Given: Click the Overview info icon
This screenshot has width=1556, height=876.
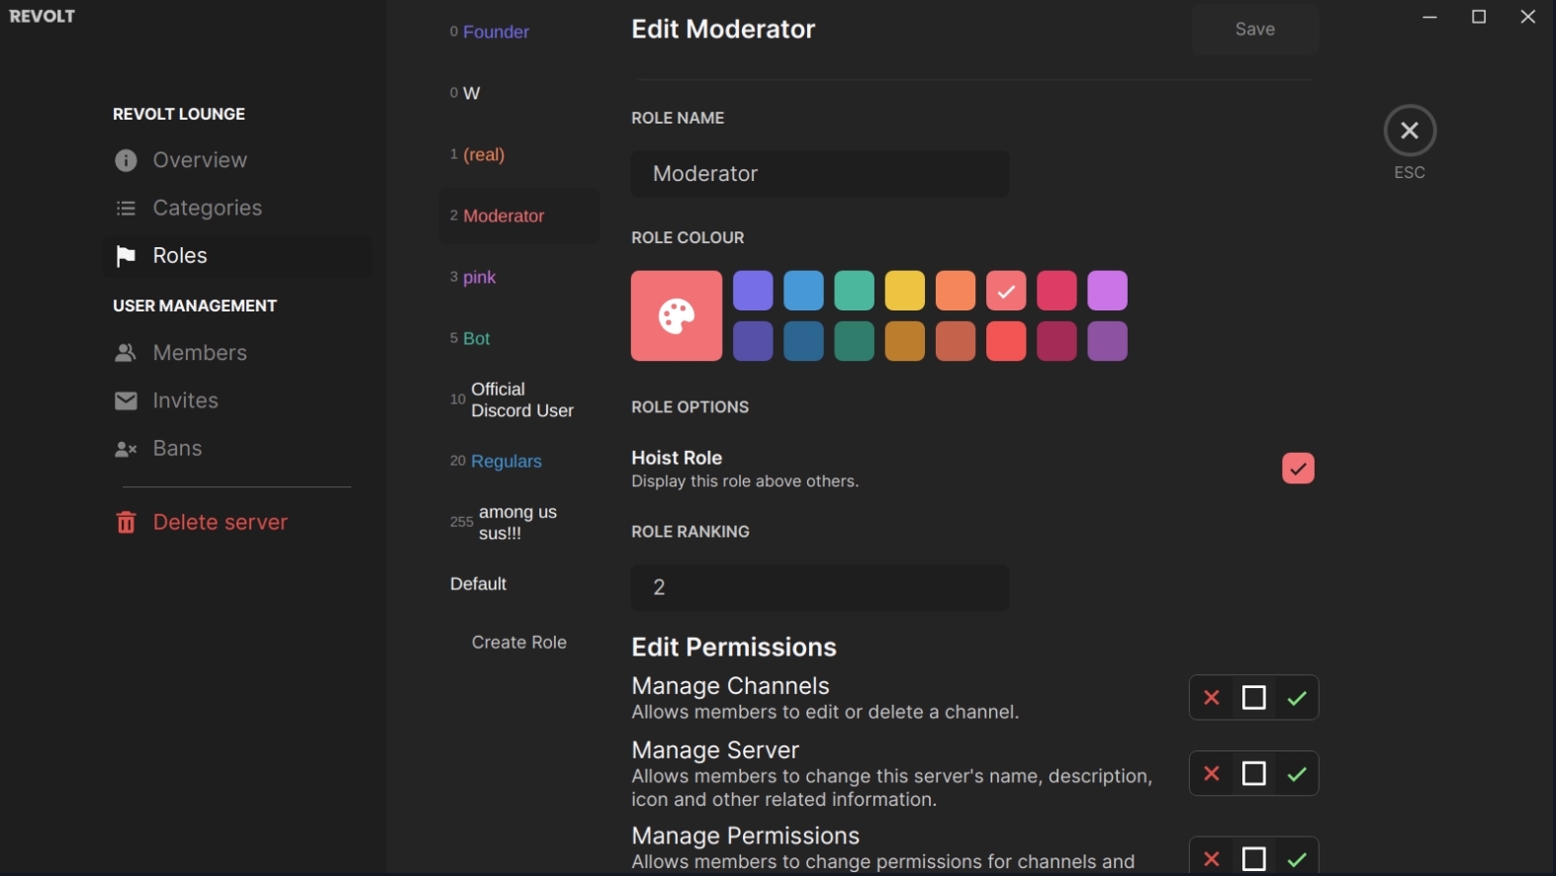Looking at the screenshot, I should point(126,160).
